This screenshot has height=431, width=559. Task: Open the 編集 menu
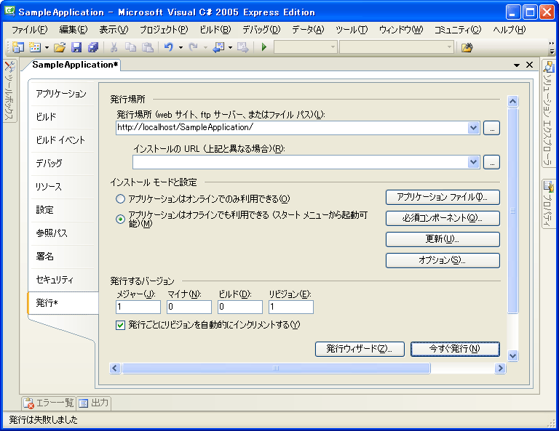point(73,30)
